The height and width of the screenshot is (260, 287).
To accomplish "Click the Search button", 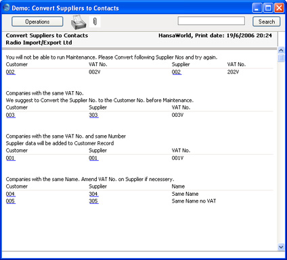I will [x=267, y=22].
